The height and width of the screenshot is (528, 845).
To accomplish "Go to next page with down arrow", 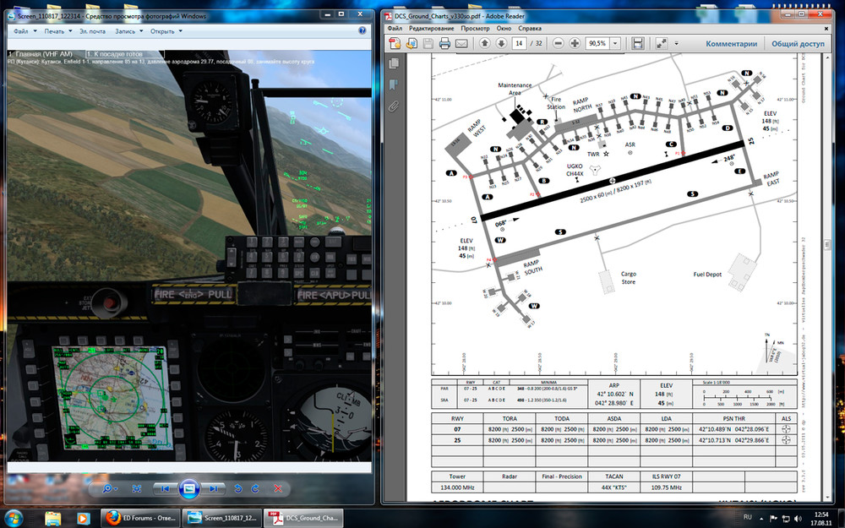I will point(501,43).
